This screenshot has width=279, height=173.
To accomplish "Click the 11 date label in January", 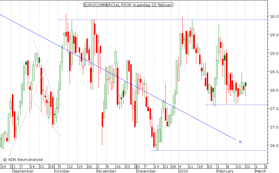I will pyautogui.click(x=191, y=167).
